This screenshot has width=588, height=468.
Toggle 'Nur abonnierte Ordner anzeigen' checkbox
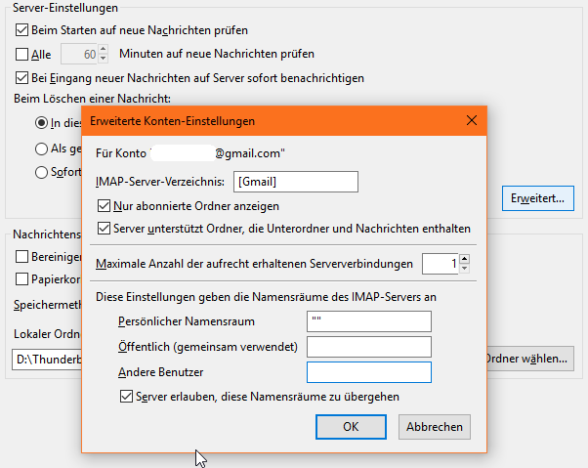point(104,206)
